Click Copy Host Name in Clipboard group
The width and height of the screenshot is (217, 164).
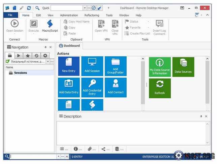pyautogui.click(x=76, y=22)
